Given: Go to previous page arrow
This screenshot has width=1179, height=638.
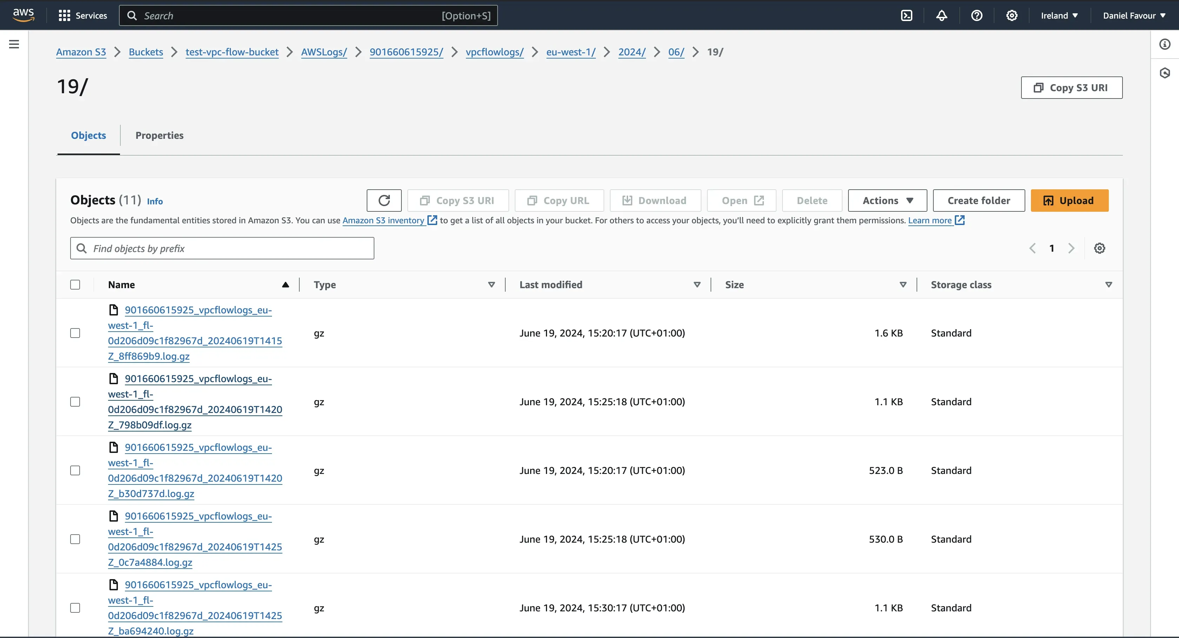Looking at the screenshot, I should [x=1033, y=248].
